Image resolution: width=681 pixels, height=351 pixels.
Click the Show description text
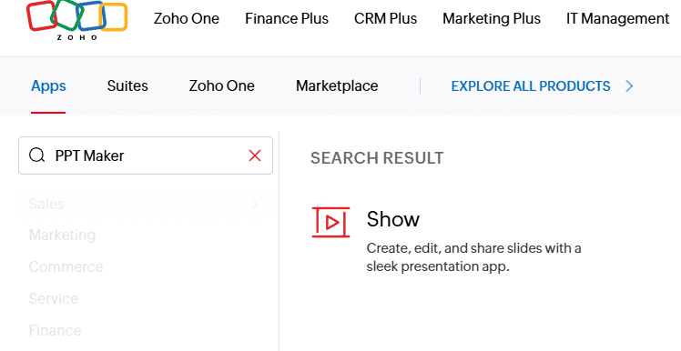(473, 257)
